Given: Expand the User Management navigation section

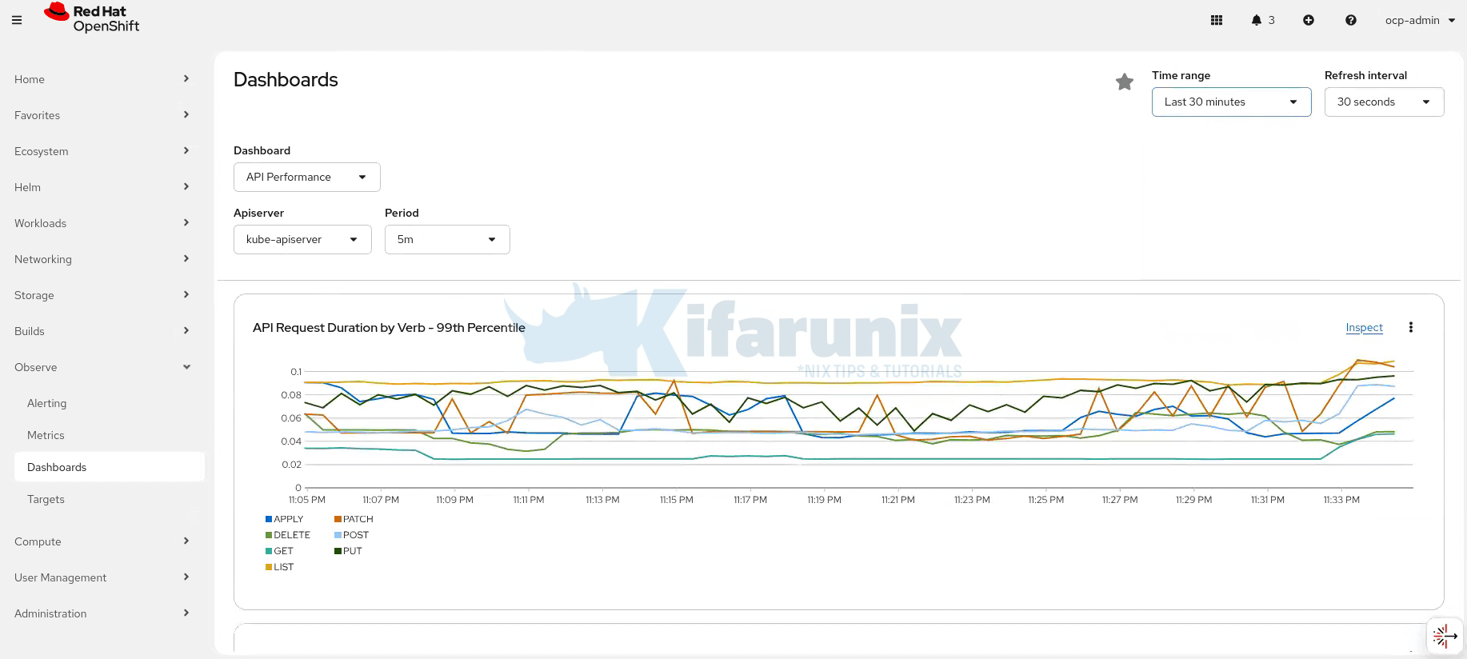Looking at the screenshot, I should click(x=102, y=577).
